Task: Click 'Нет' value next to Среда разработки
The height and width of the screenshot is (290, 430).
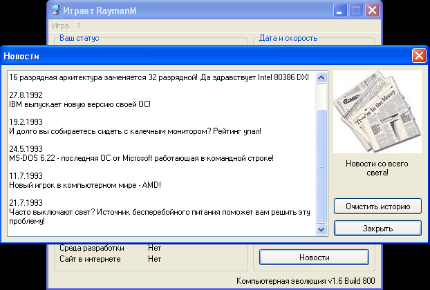Action: coord(154,248)
